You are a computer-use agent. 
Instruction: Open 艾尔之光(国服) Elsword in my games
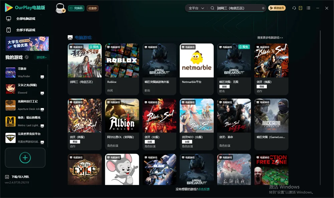(x=25, y=89)
